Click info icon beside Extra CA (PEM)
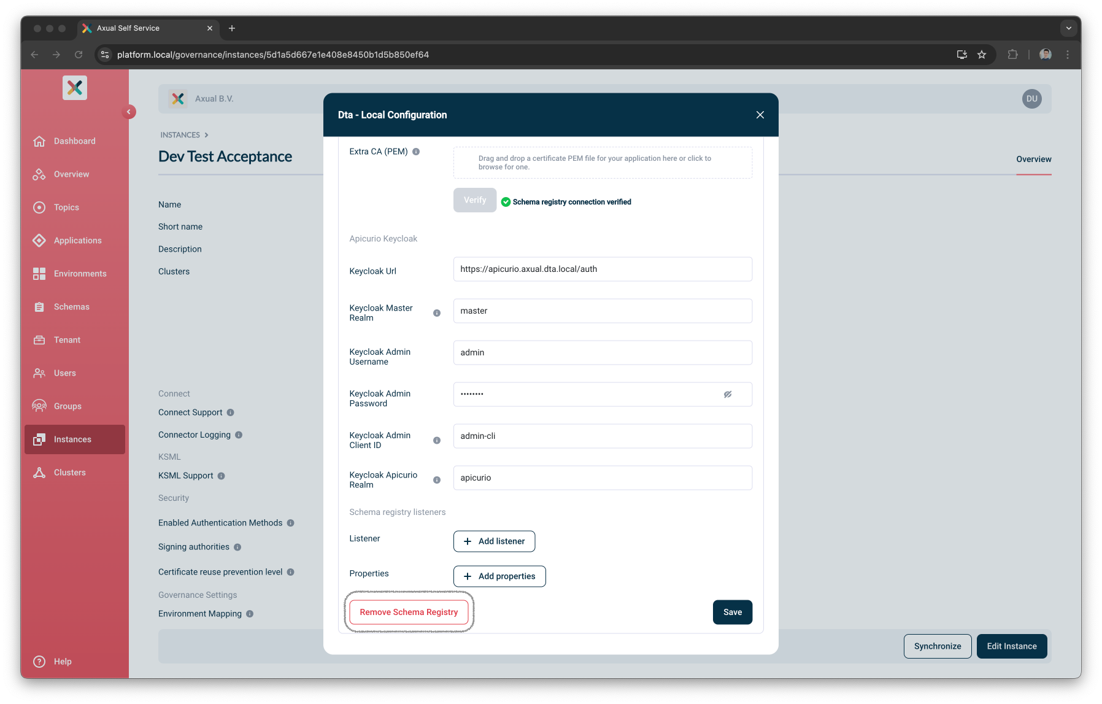Viewport: 1102px width, 704px height. (x=416, y=152)
